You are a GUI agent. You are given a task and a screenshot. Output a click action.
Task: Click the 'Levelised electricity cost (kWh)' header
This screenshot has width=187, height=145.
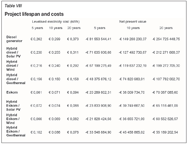(56, 22)
